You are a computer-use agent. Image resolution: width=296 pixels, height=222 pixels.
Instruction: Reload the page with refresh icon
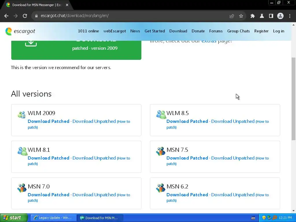pyautogui.click(x=25, y=16)
